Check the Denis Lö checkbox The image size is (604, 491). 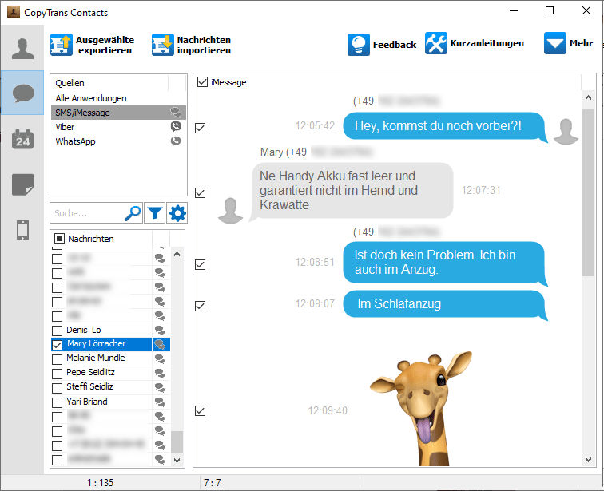click(x=57, y=331)
